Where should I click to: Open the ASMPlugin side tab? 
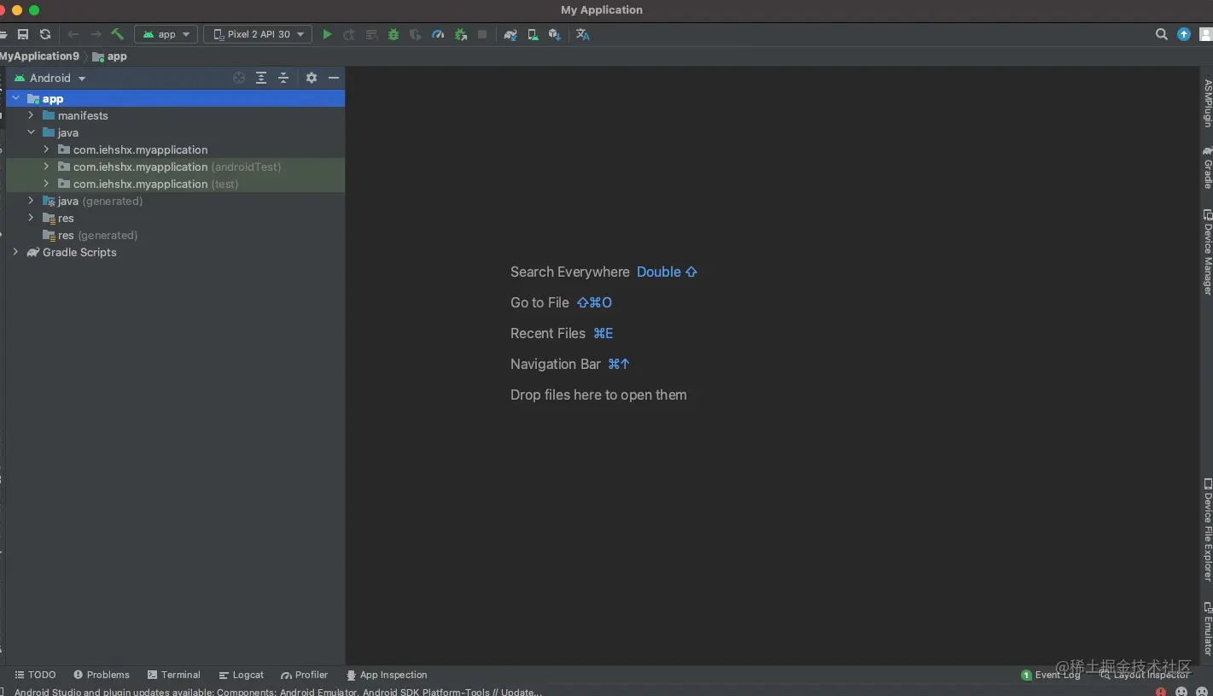tap(1207, 102)
